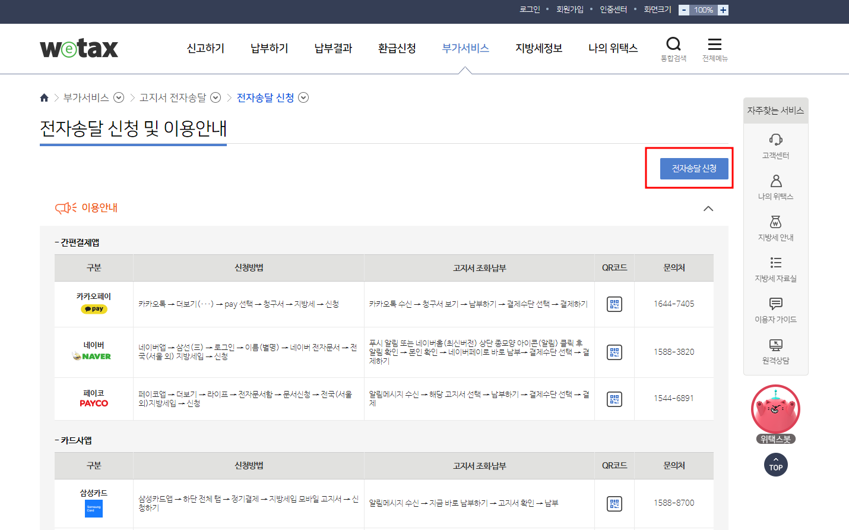
Task: Open the 원격상담 remote-support icon
Action: [775, 343]
